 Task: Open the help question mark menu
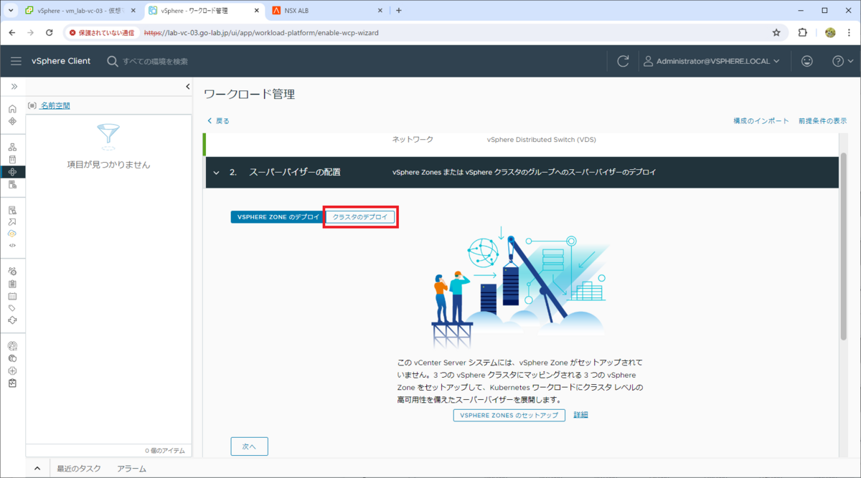pos(842,62)
